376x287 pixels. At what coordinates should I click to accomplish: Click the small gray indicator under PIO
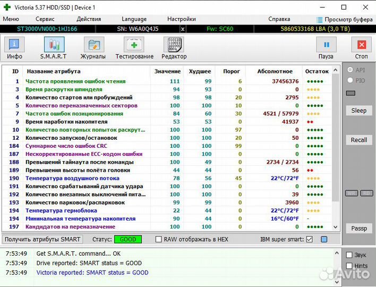(351, 93)
